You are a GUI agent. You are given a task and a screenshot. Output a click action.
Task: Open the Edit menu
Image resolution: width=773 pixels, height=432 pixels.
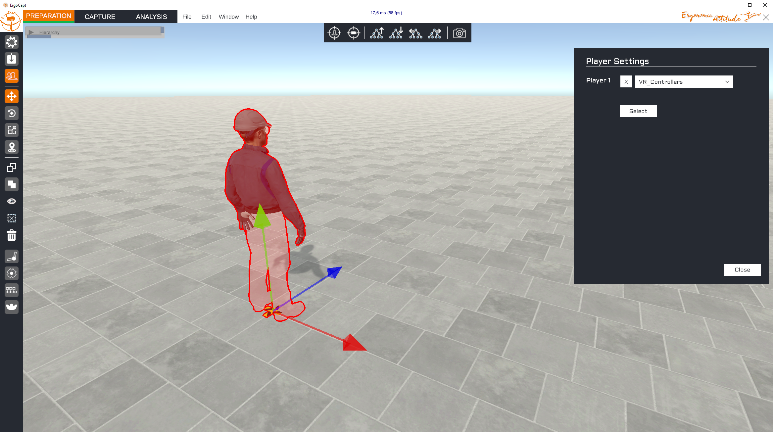(206, 17)
